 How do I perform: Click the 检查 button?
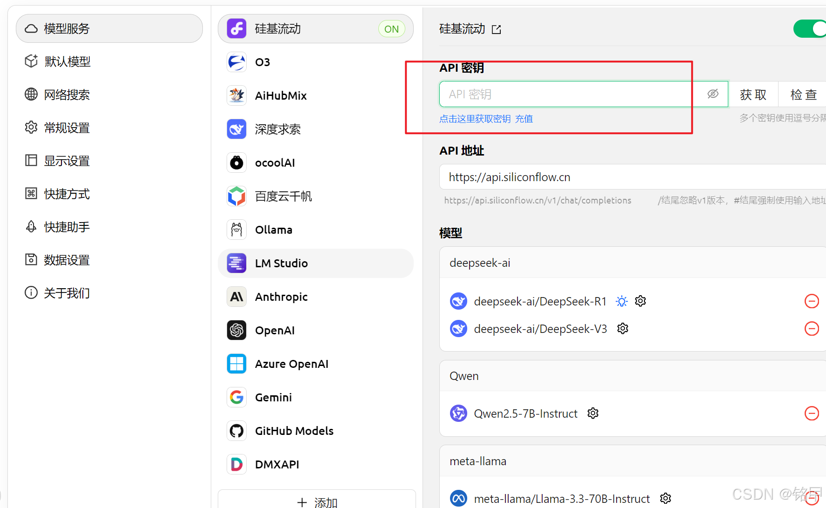click(803, 94)
